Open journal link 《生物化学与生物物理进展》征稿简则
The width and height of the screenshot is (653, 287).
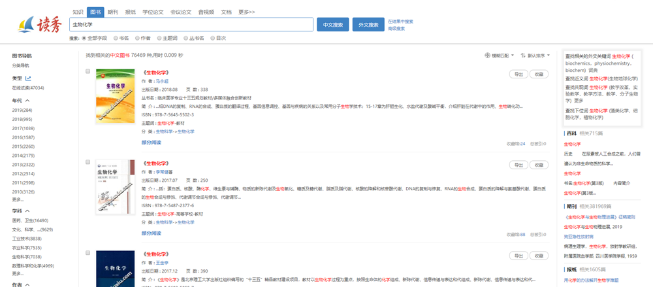click(599, 217)
